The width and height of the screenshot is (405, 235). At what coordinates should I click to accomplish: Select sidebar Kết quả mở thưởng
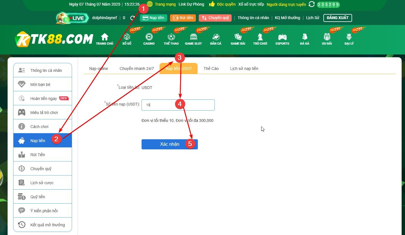tap(42, 225)
